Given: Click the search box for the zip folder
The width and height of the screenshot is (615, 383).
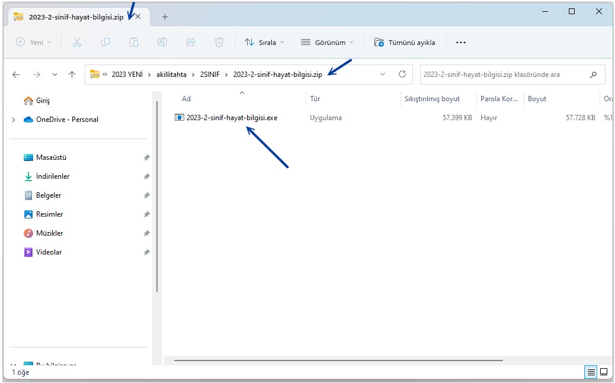Looking at the screenshot, I should pos(504,75).
